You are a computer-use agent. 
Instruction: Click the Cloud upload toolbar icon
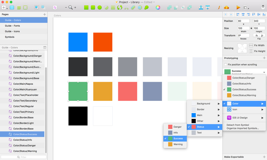click(226, 7)
